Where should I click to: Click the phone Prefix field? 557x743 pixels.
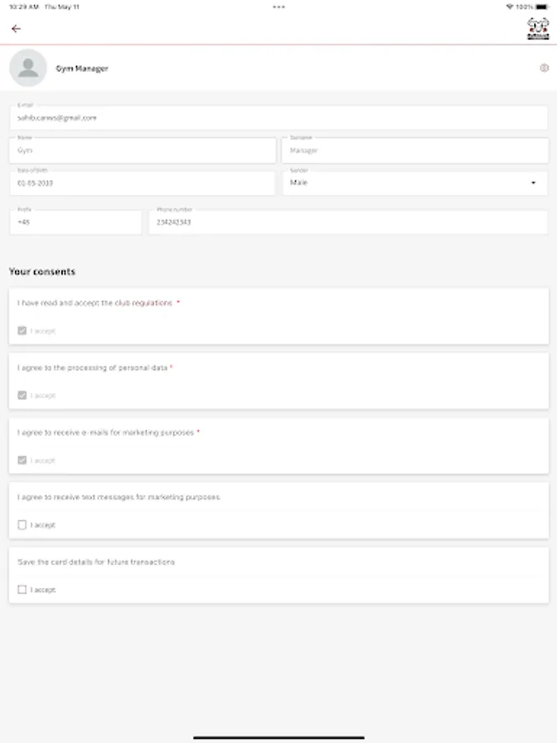point(75,222)
